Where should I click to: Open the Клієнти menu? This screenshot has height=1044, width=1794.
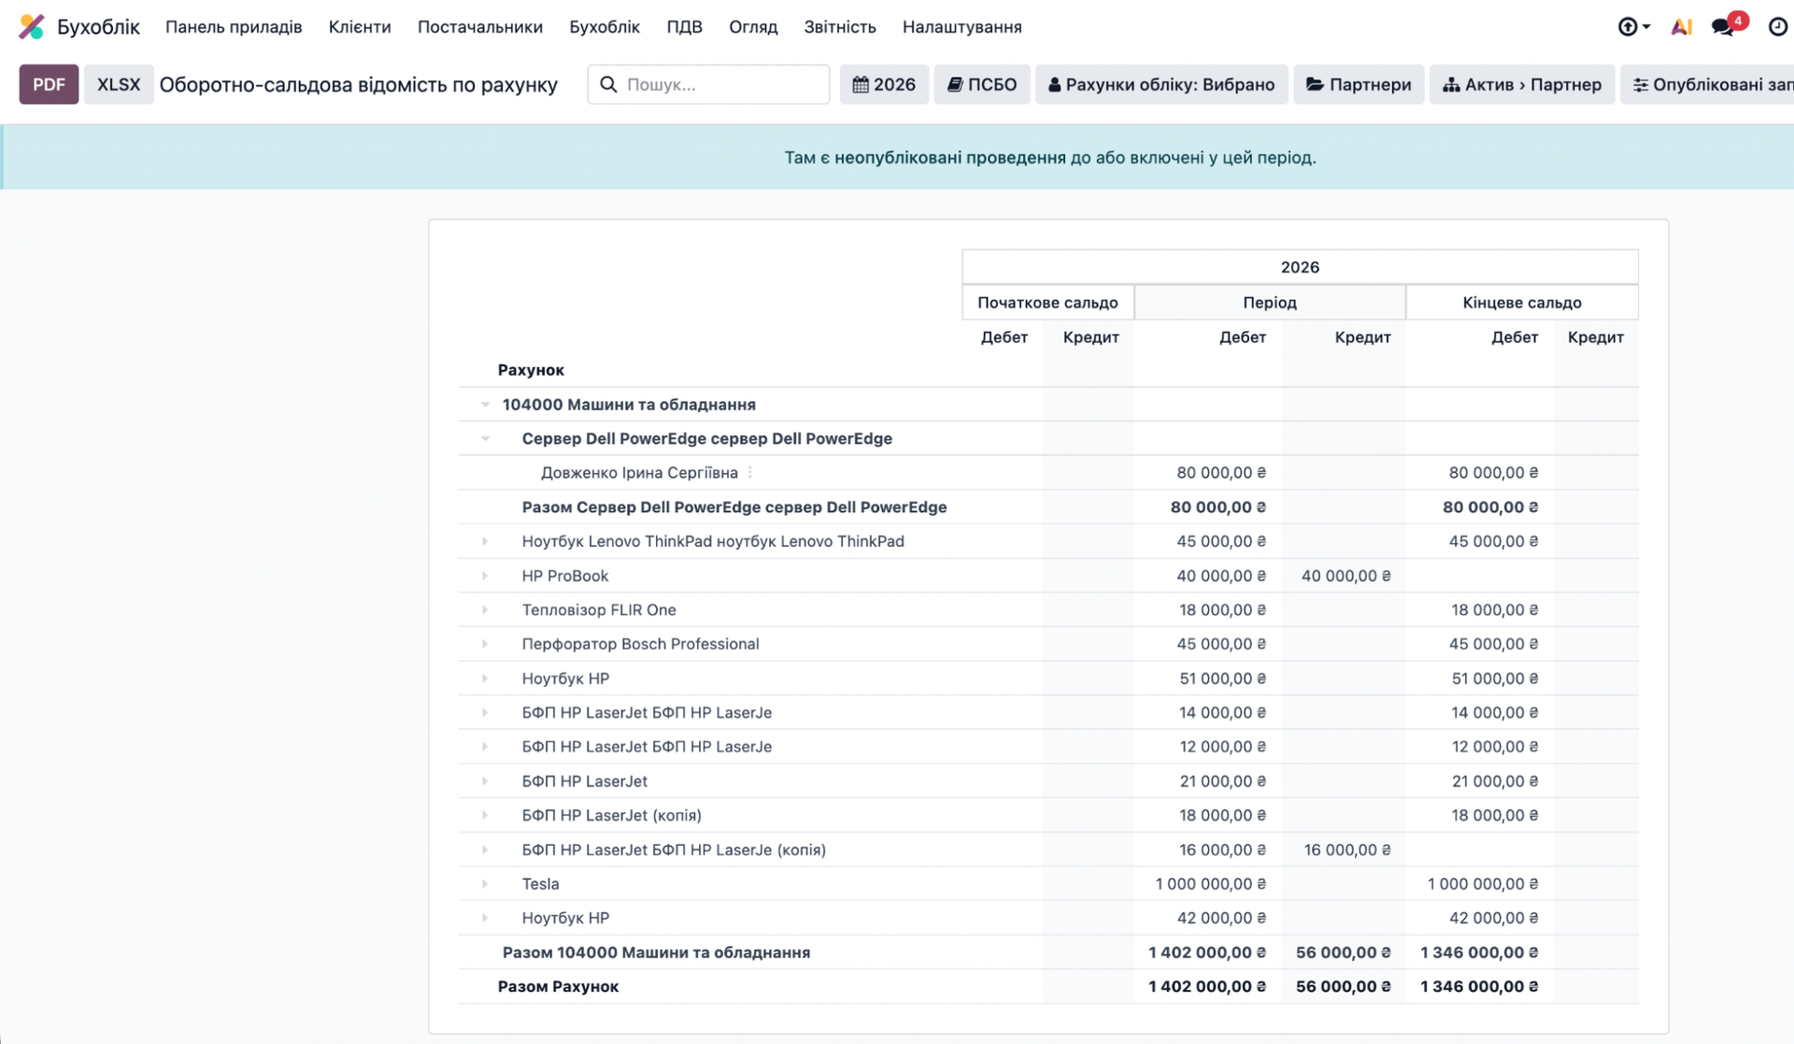pos(360,27)
